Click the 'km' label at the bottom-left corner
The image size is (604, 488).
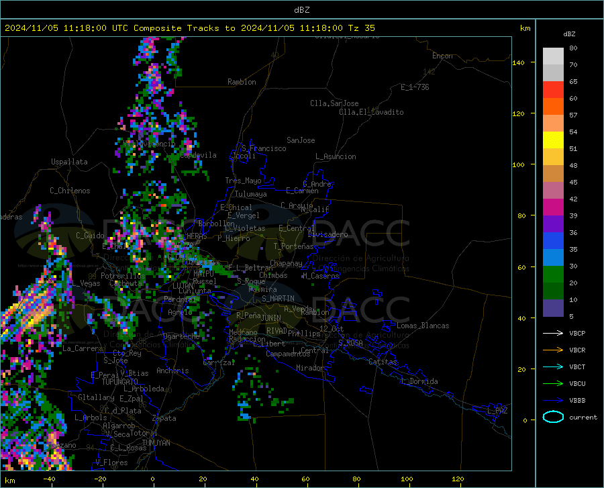(x=9, y=481)
